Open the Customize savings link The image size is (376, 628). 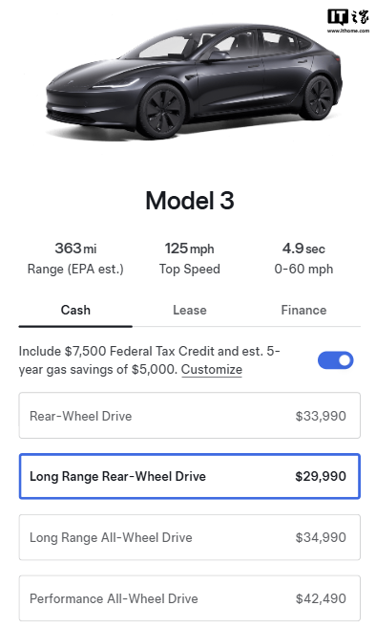[x=212, y=369]
